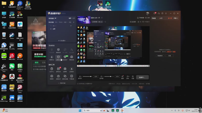The height and width of the screenshot is (113, 202).
Task: Open the ad task icon with red badge
Action: (x=58, y=70)
